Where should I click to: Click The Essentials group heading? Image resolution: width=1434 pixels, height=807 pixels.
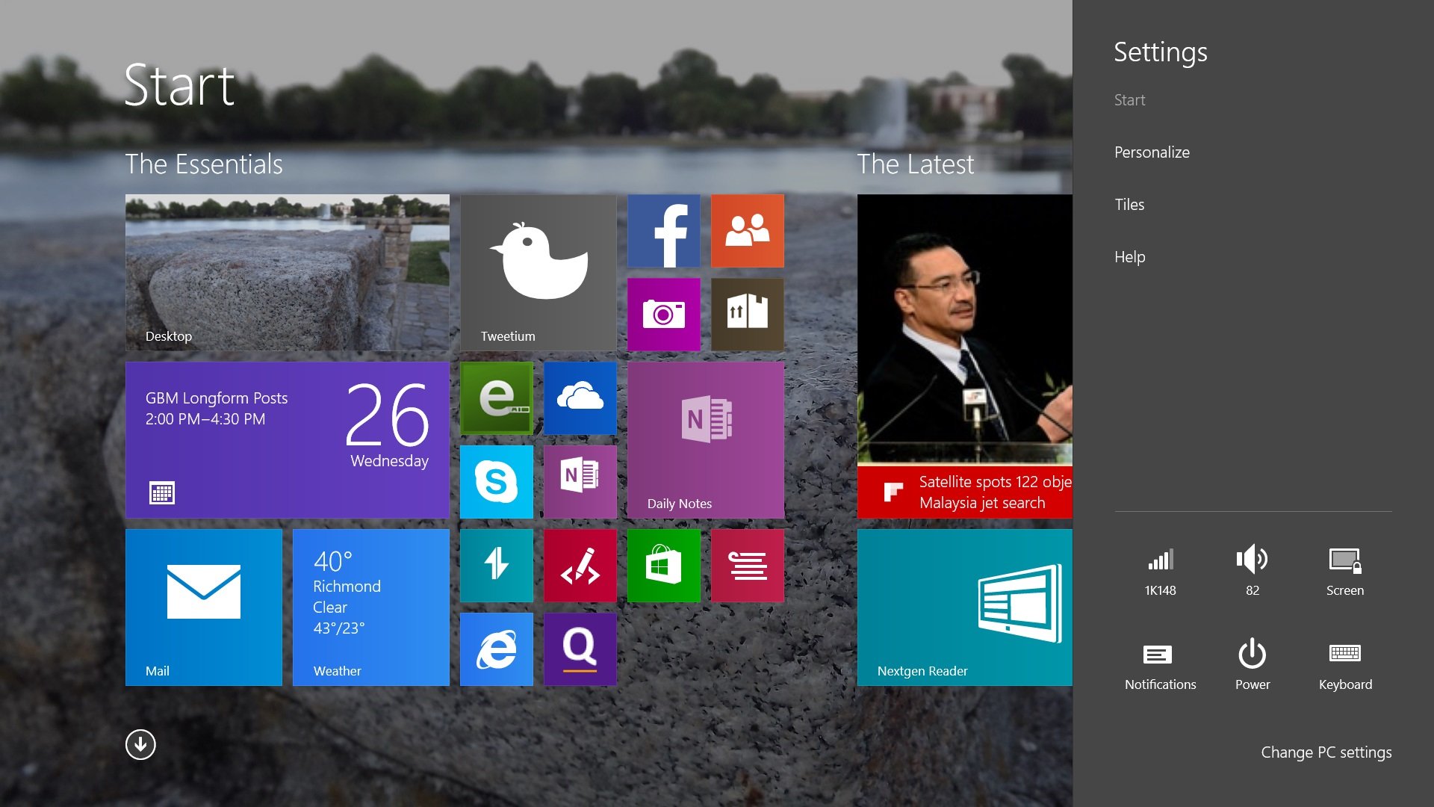tap(204, 164)
